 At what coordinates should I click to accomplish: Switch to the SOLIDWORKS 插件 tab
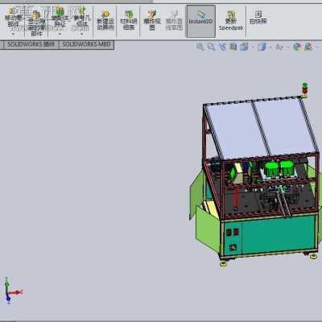(31, 44)
